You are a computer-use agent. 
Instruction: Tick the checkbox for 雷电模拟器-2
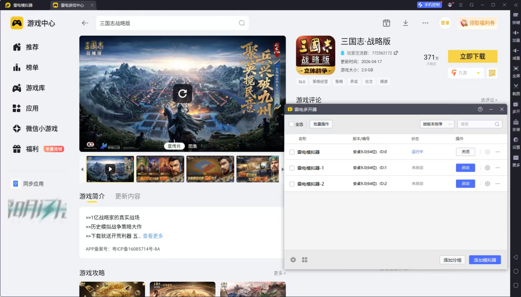(292, 184)
